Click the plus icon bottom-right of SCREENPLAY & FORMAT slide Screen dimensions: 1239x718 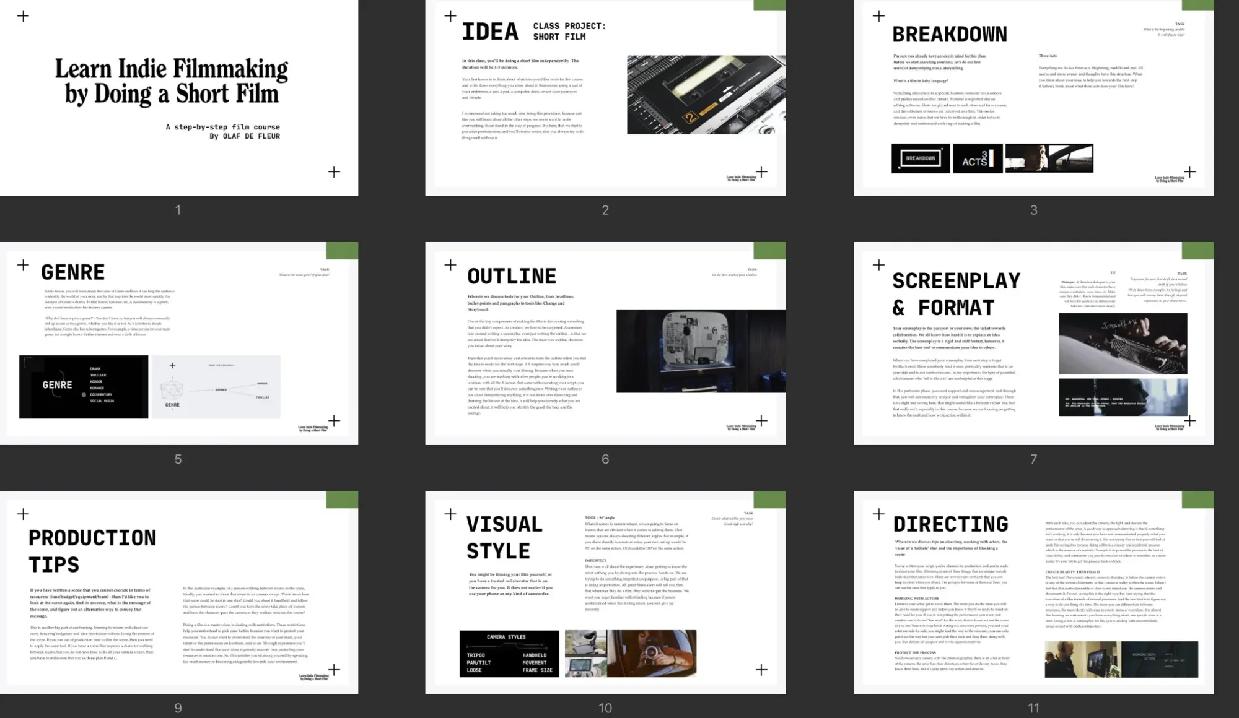[x=1189, y=421]
